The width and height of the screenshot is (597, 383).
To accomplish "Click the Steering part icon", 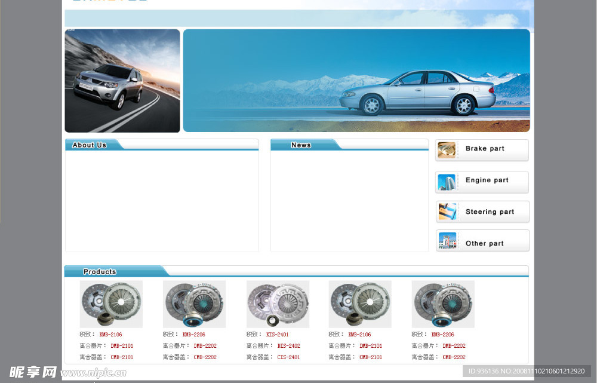I will click(447, 212).
